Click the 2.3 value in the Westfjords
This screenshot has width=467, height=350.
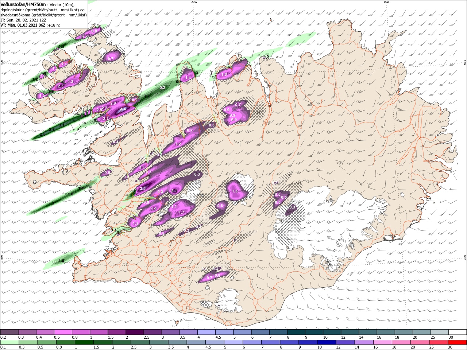pyautogui.click(x=61, y=86)
